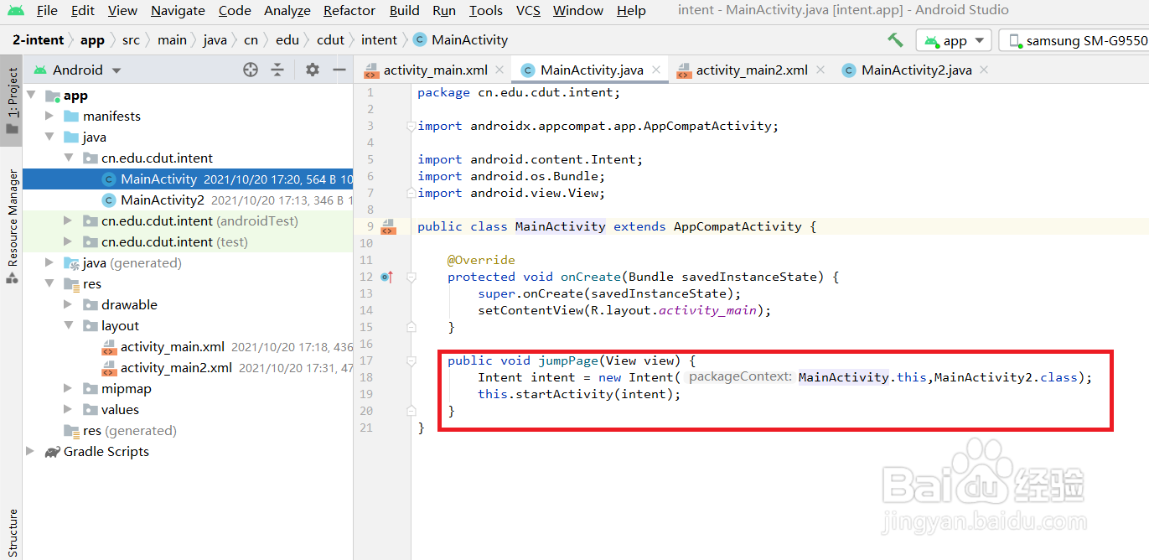Expand the drawable folder
Viewport: 1149px width, 560px height.
[69, 304]
